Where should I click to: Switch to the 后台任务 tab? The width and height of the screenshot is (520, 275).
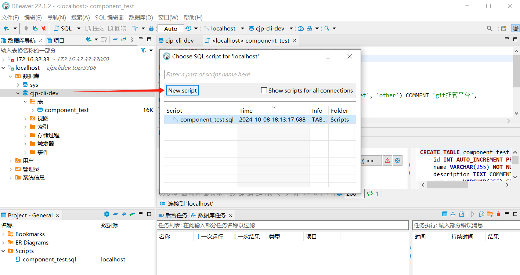point(173,215)
